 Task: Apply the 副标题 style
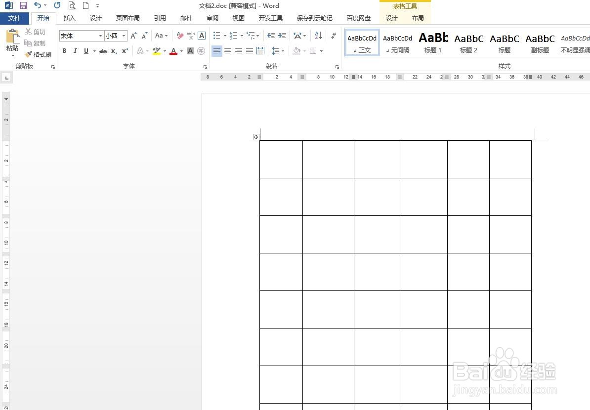pos(540,42)
